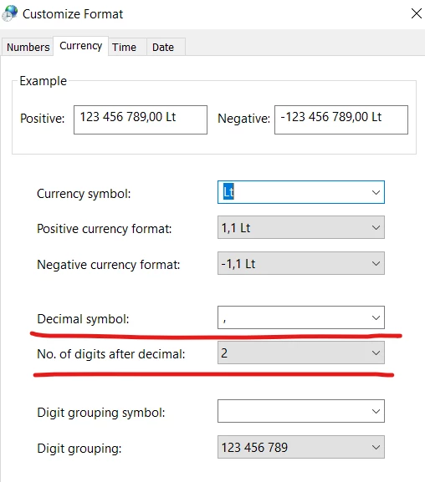Open the No. of digits after decimal dropdown
This screenshot has width=425, height=482.
(x=301, y=353)
